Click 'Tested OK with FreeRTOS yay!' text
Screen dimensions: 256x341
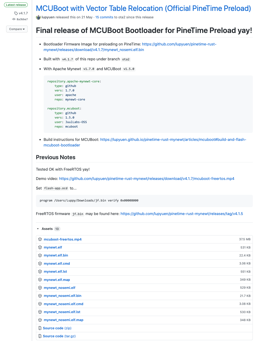63,169
